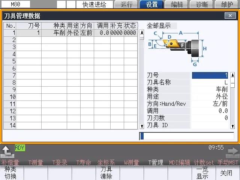The height and width of the screenshot is (180, 240).
Task: Click the tool table scroll-up arrow
Action: pyautogui.click(x=142, y=33)
